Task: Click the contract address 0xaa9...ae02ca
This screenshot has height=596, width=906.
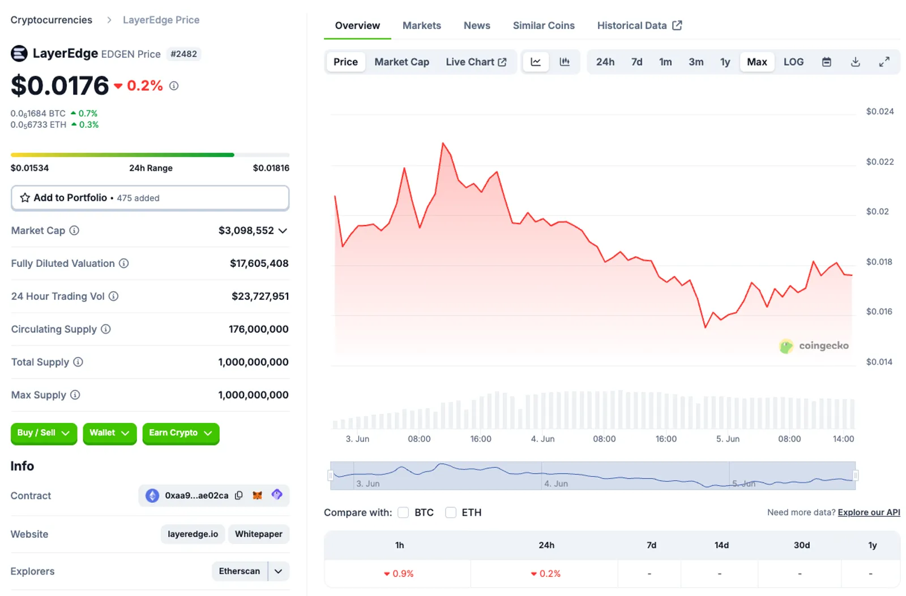Action: point(196,496)
